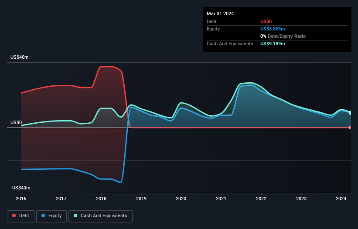Click the US$0 y-axis label
The height and width of the screenshot is (229, 358).
(x=16, y=123)
